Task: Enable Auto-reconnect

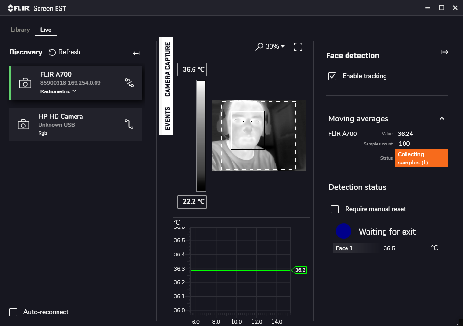Action: pos(13,312)
